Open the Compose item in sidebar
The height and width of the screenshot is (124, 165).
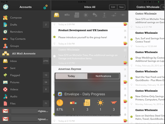tap(25, 18)
